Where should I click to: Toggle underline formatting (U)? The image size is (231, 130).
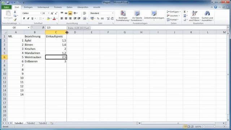click(32, 18)
